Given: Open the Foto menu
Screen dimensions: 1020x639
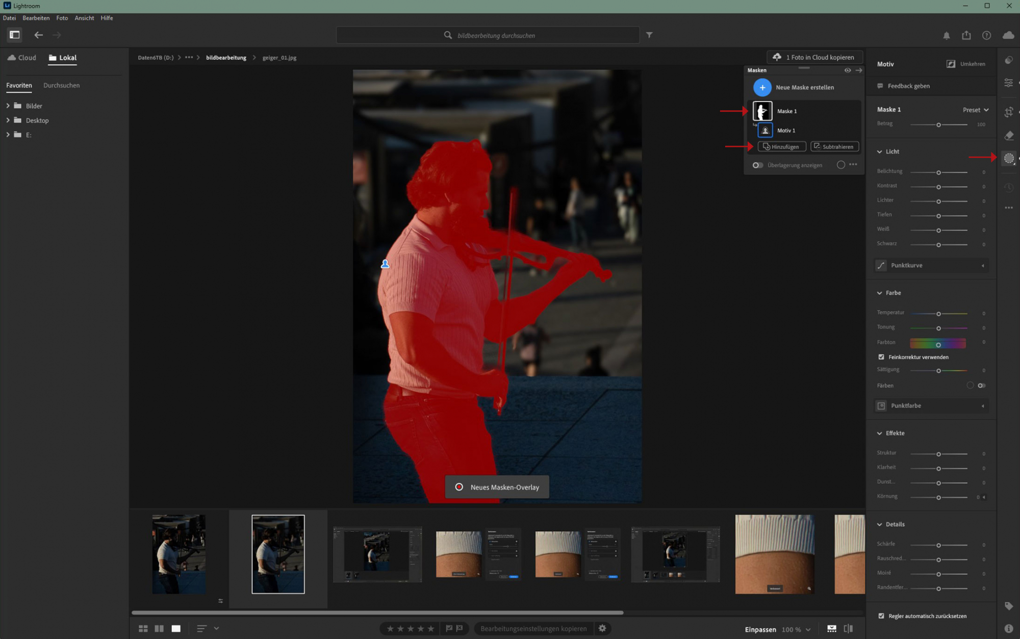Looking at the screenshot, I should [x=62, y=18].
